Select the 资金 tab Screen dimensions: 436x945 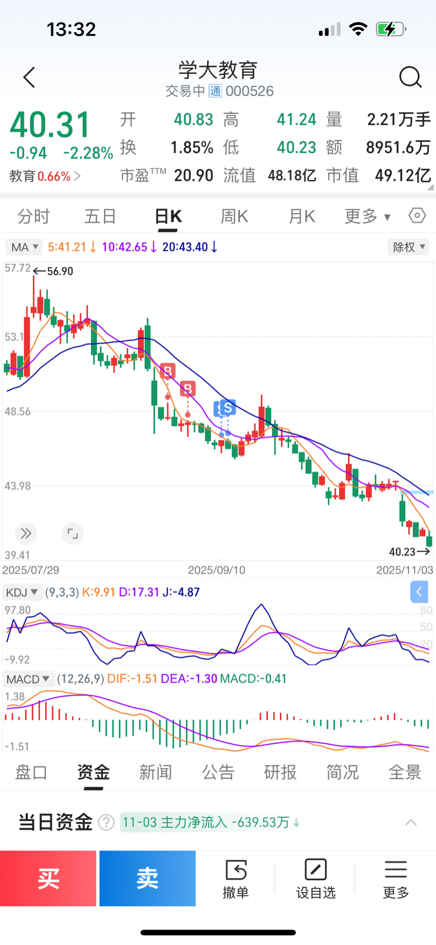coord(94,772)
